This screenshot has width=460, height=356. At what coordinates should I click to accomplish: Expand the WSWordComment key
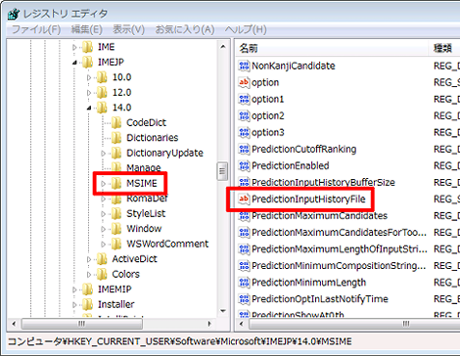click(x=103, y=245)
